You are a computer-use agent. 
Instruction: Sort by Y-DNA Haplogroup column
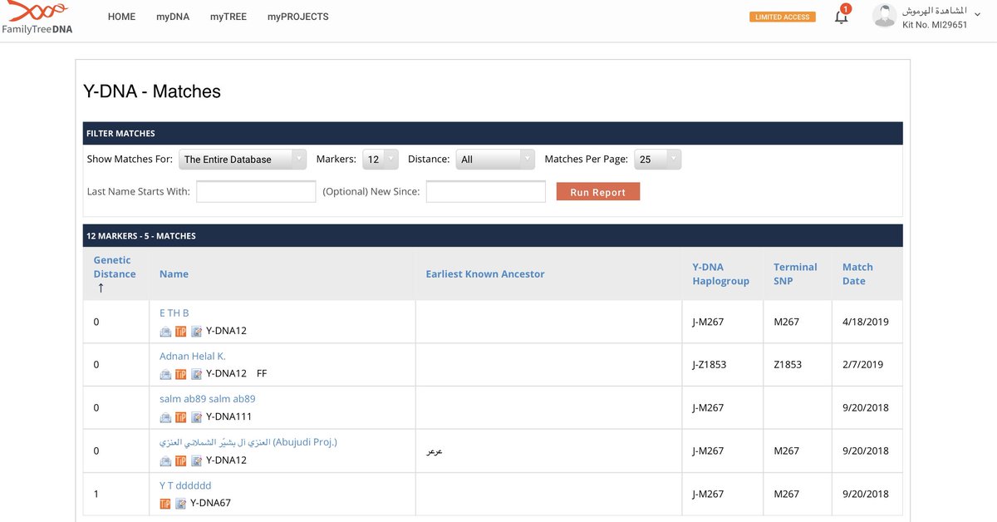(x=721, y=274)
